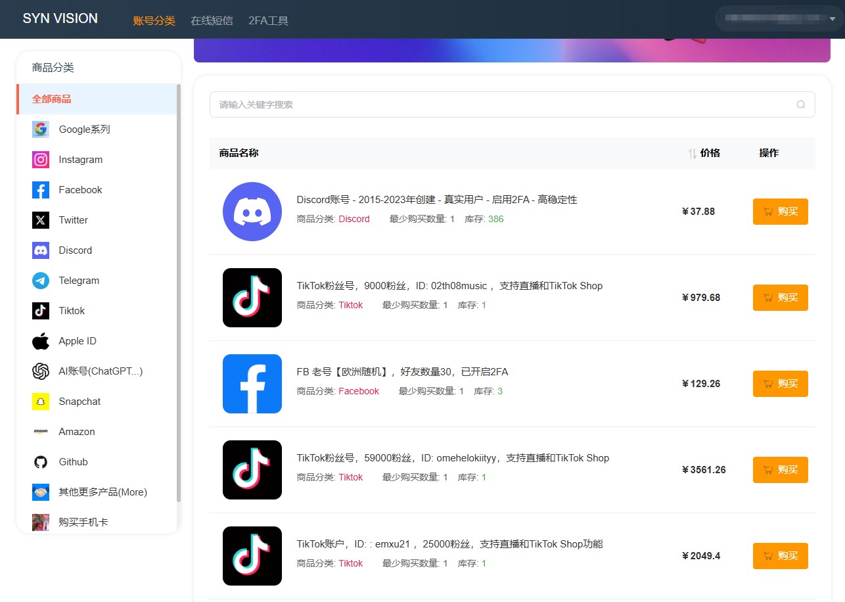Buy the emxu21 TikTok account
Image resolution: width=845 pixels, height=602 pixels.
point(781,556)
